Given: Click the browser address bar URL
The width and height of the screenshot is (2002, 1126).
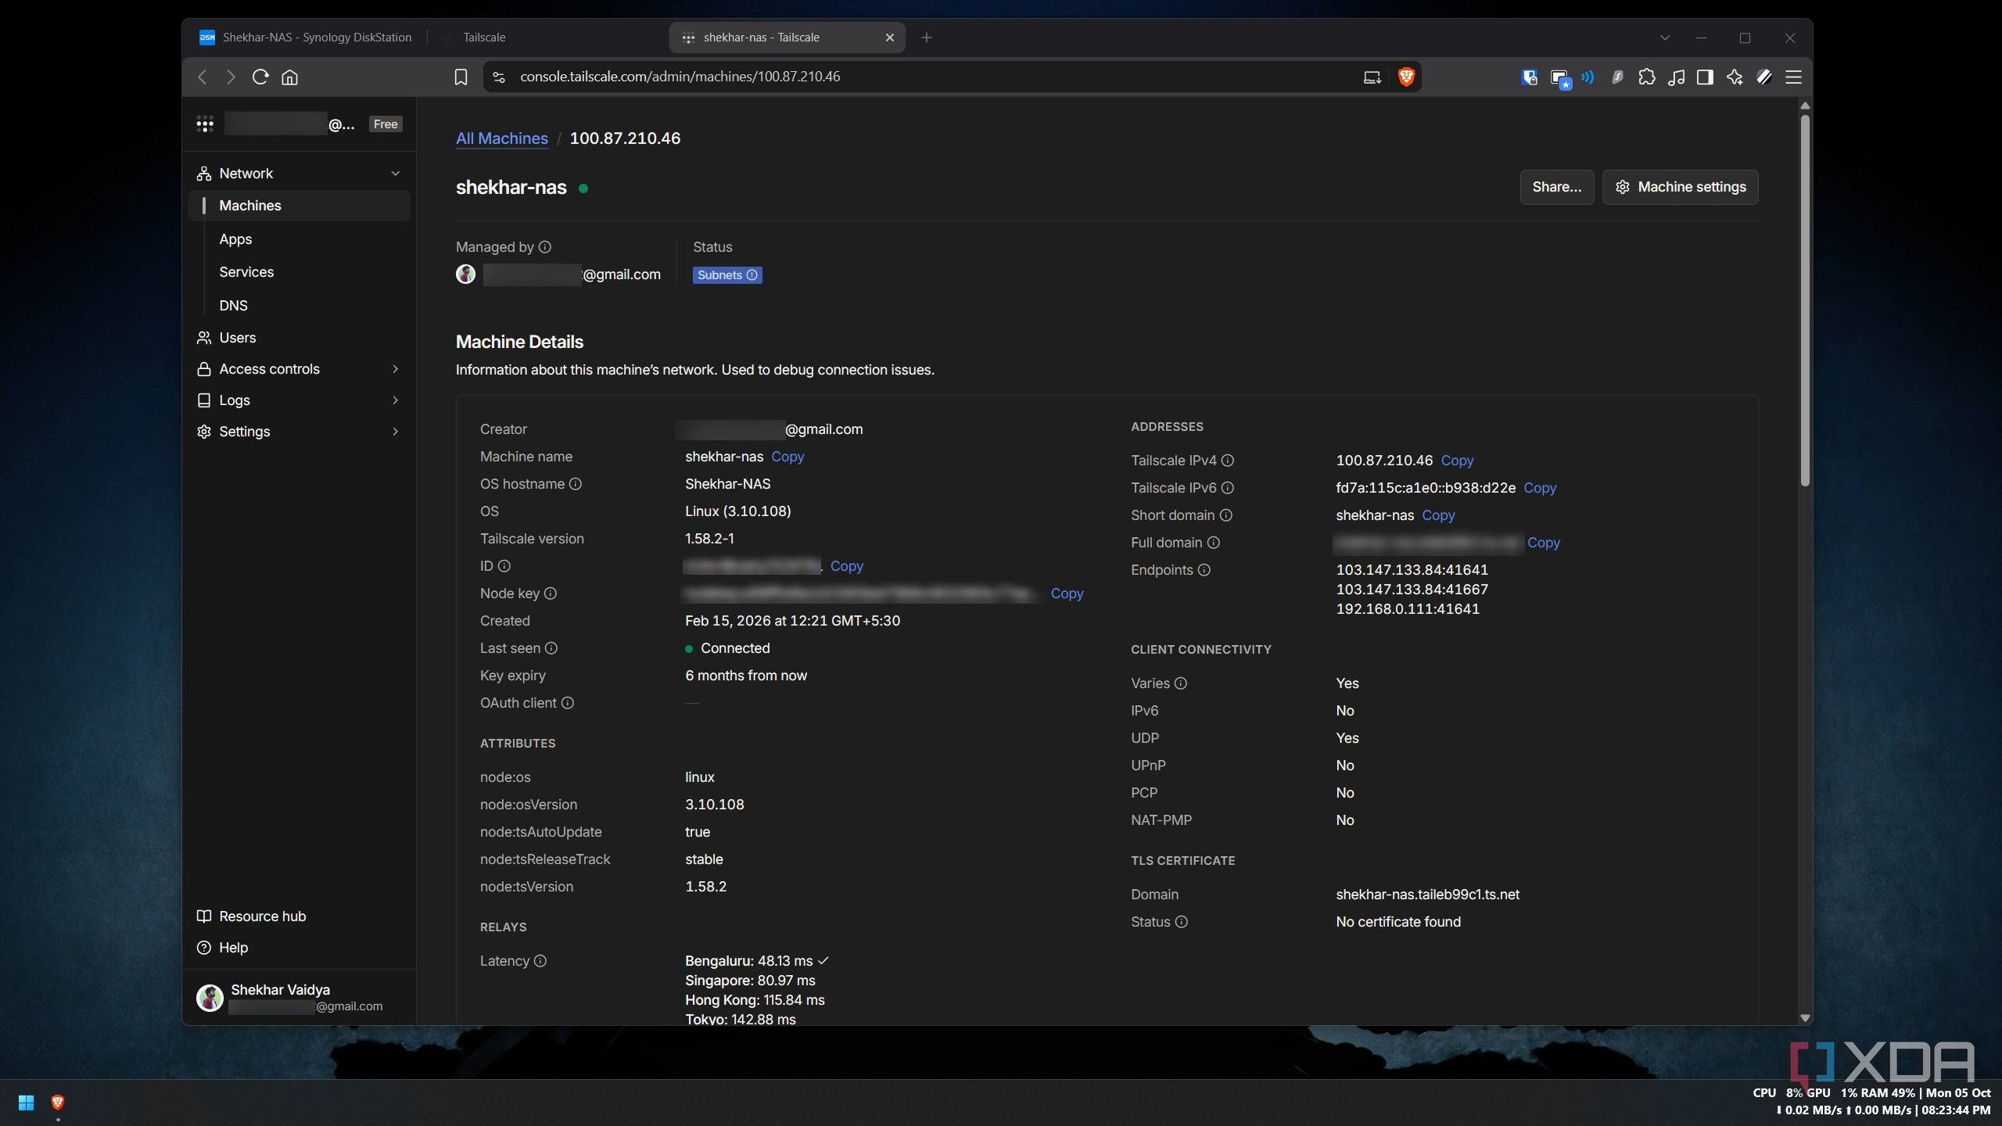Looking at the screenshot, I should click(680, 77).
